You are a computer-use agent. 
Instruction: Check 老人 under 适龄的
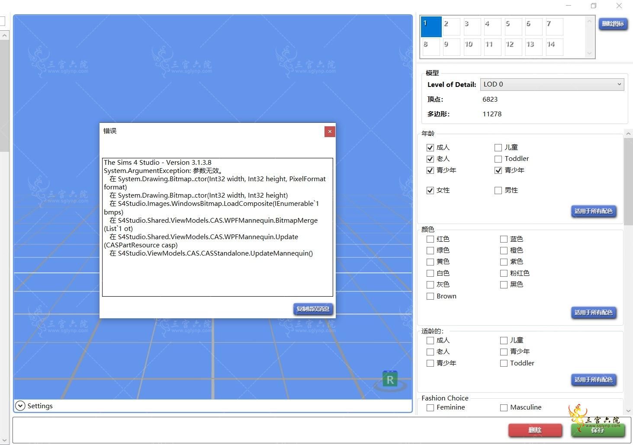430,352
